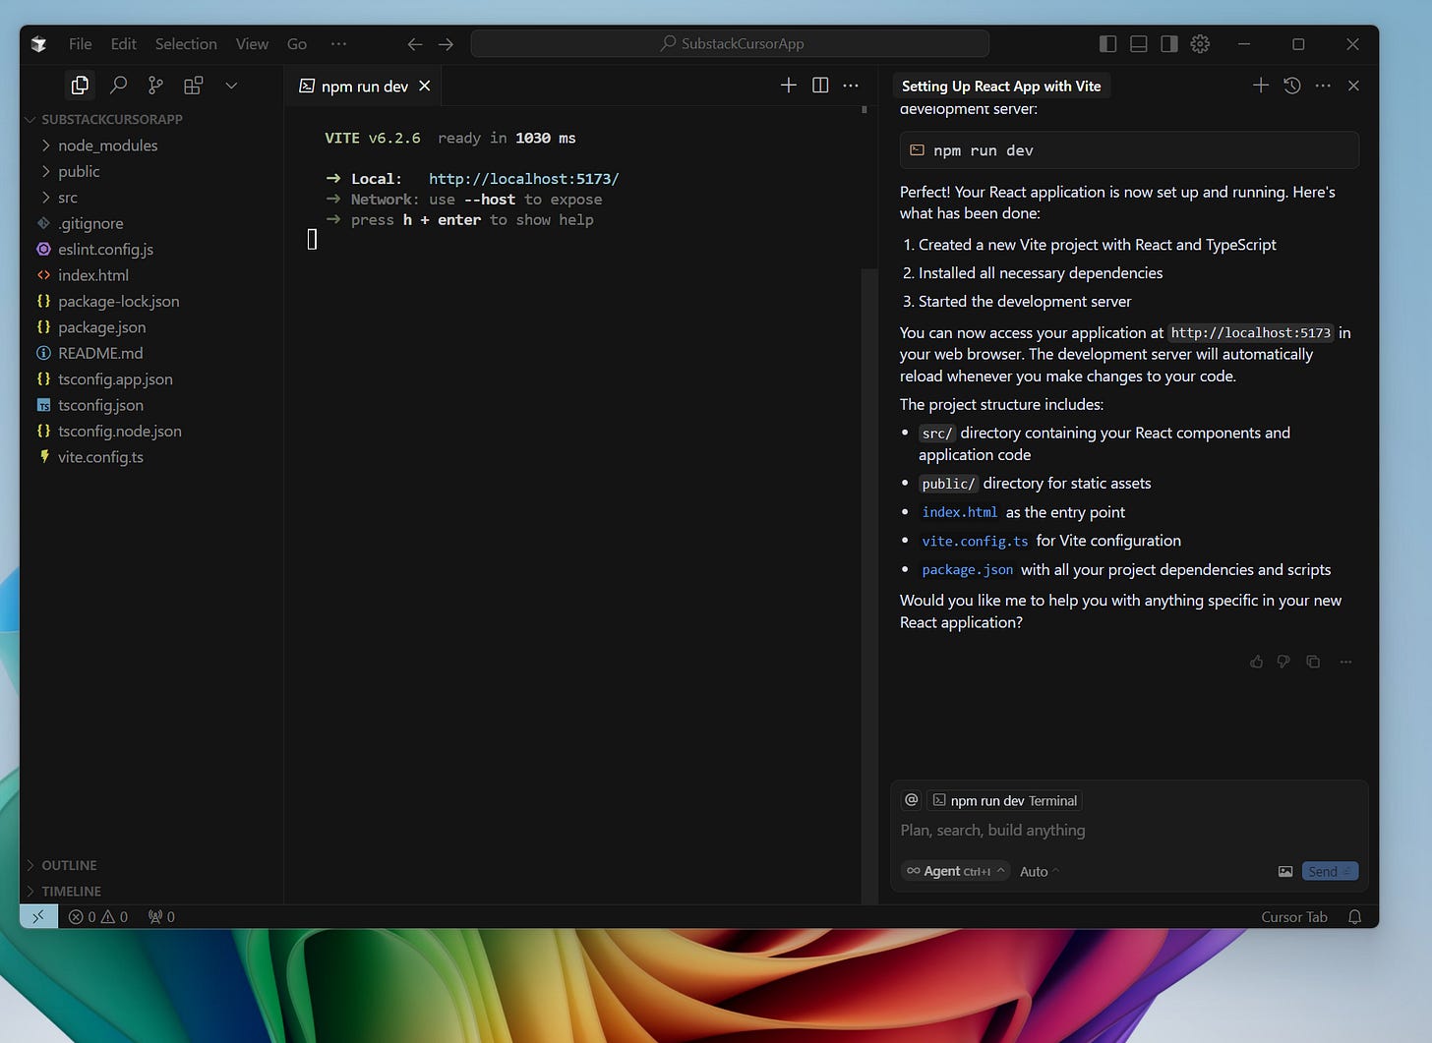Focus the 'Plan, search, build anything' input

click(1129, 831)
